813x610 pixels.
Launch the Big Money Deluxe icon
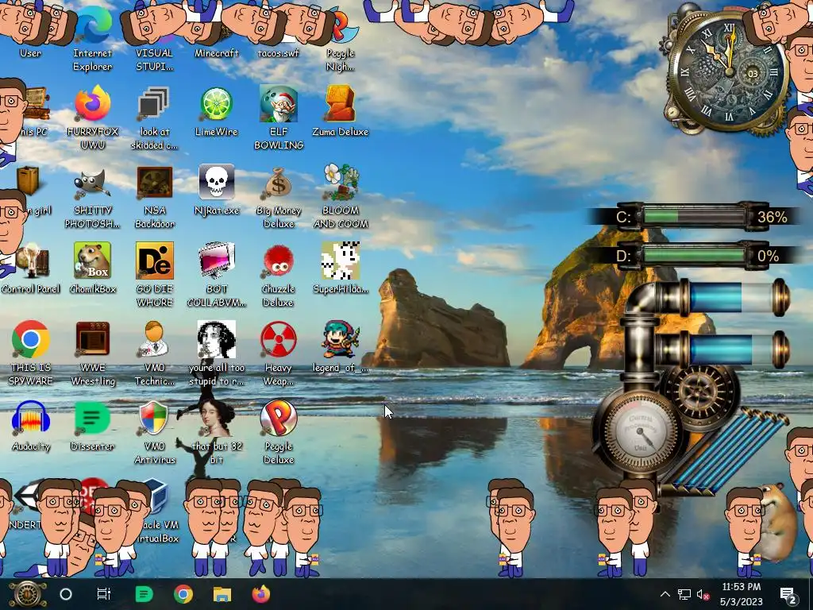pyautogui.click(x=279, y=183)
